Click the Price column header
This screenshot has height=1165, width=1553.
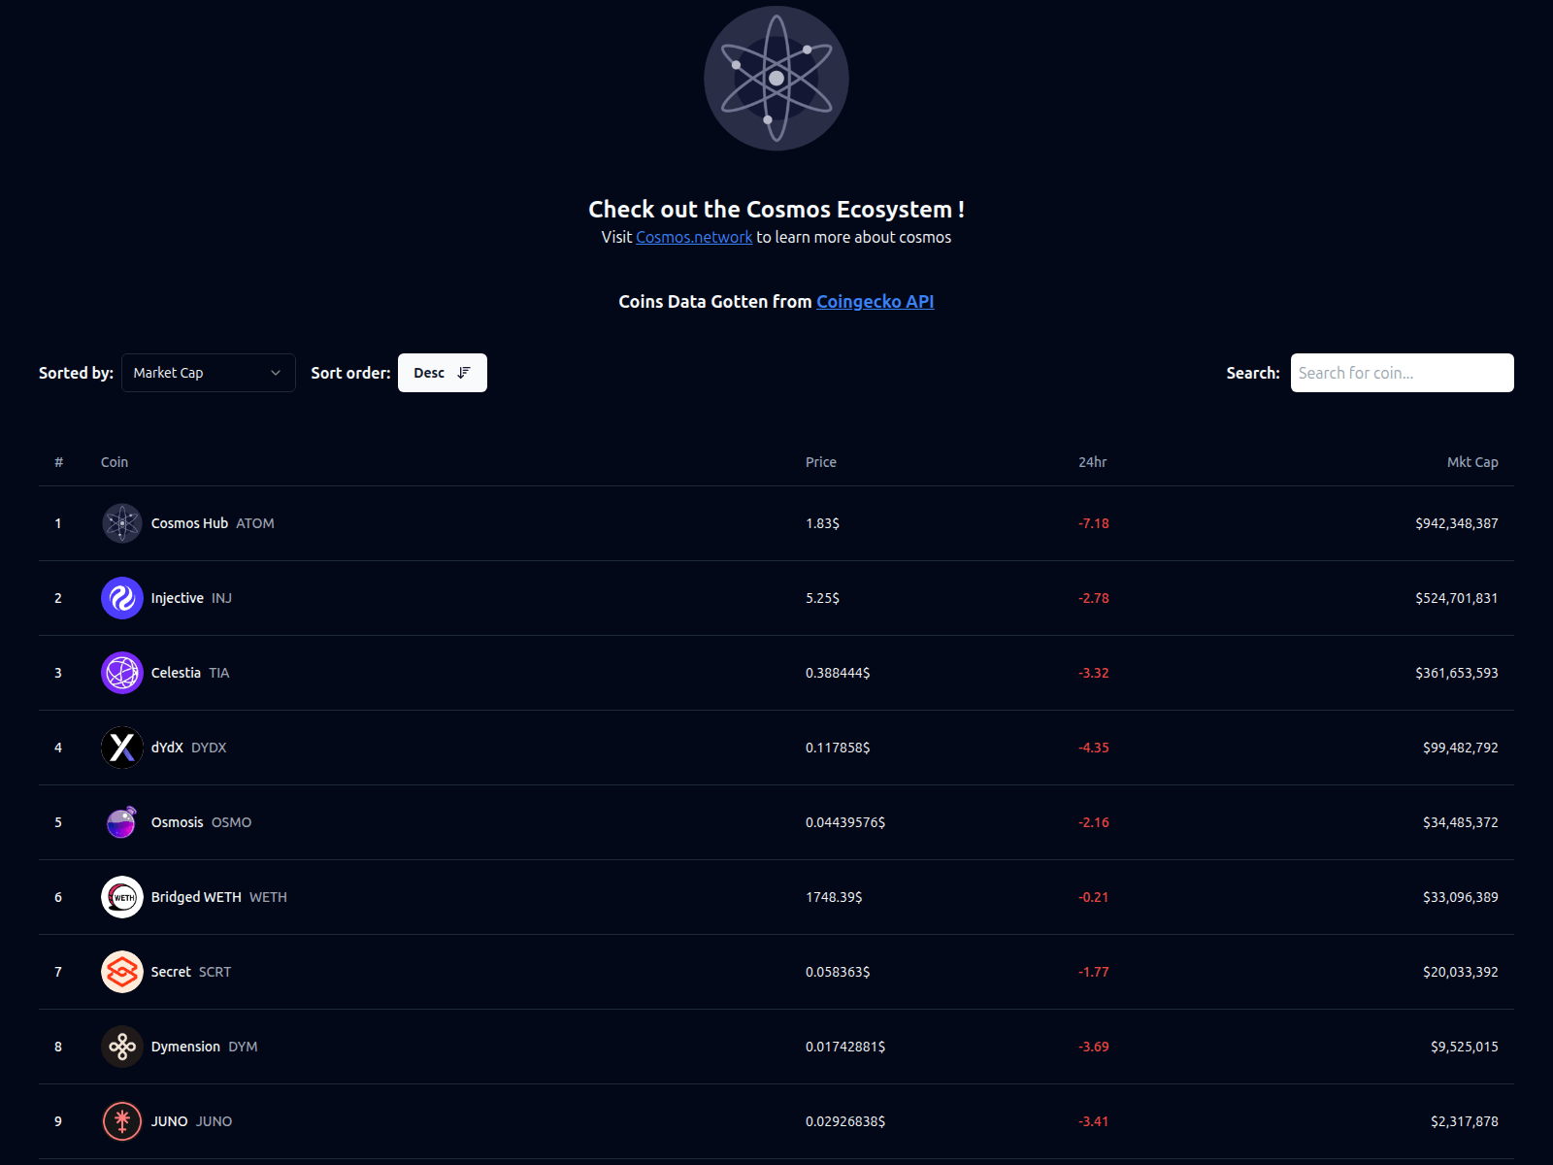pyautogui.click(x=821, y=462)
